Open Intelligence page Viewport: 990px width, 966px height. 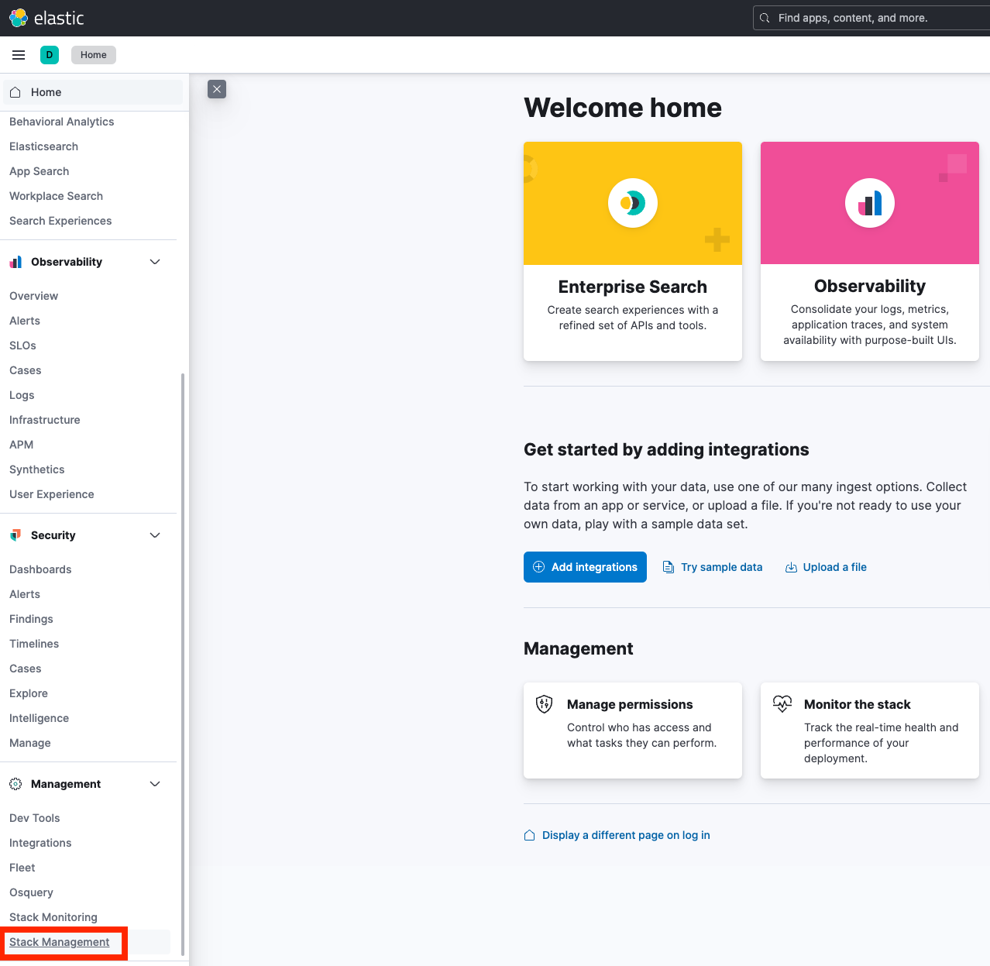40,718
